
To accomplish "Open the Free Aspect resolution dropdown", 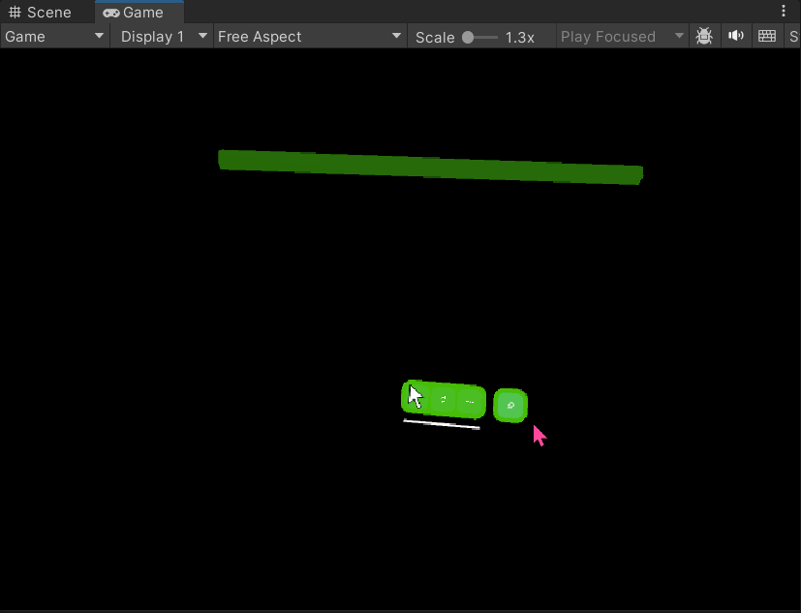I will pyautogui.click(x=309, y=37).
